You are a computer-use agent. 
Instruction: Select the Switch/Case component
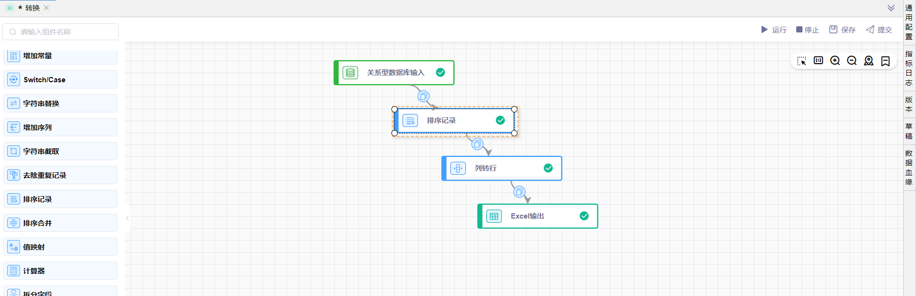click(60, 79)
